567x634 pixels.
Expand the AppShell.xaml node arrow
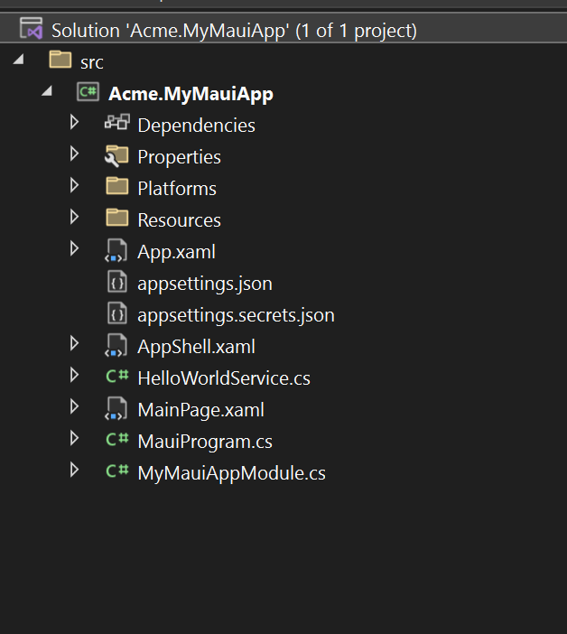coord(75,345)
